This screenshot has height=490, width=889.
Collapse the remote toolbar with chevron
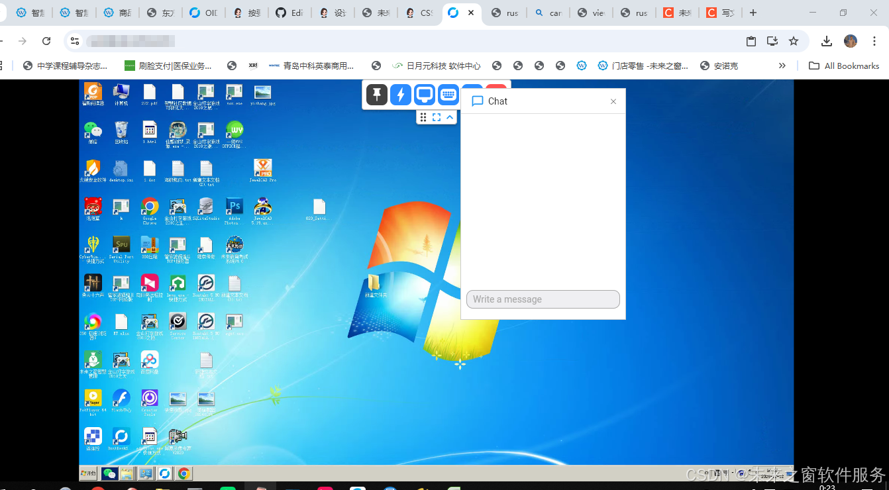[450, 117]
